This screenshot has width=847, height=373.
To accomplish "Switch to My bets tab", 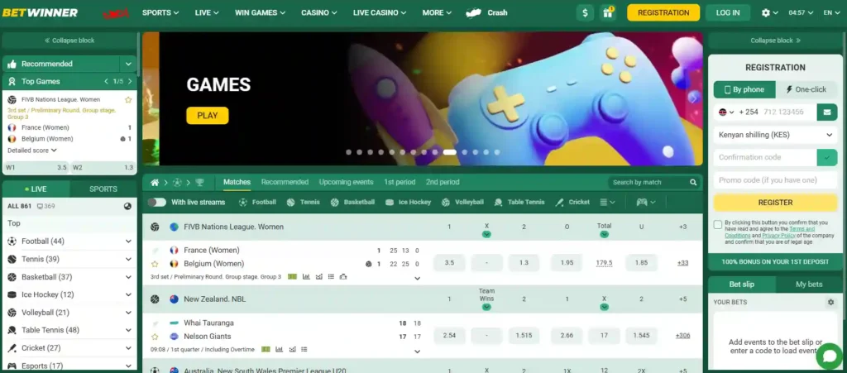I will 809,285.
